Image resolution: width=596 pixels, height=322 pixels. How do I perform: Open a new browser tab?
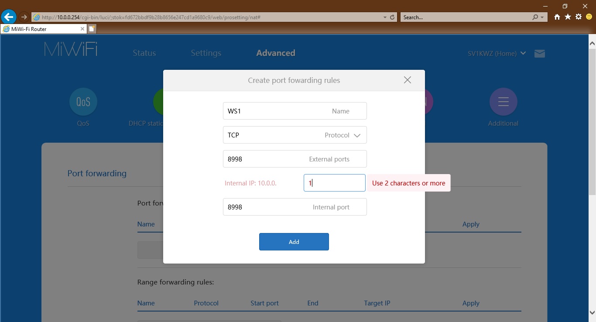(x=92, y=29)
